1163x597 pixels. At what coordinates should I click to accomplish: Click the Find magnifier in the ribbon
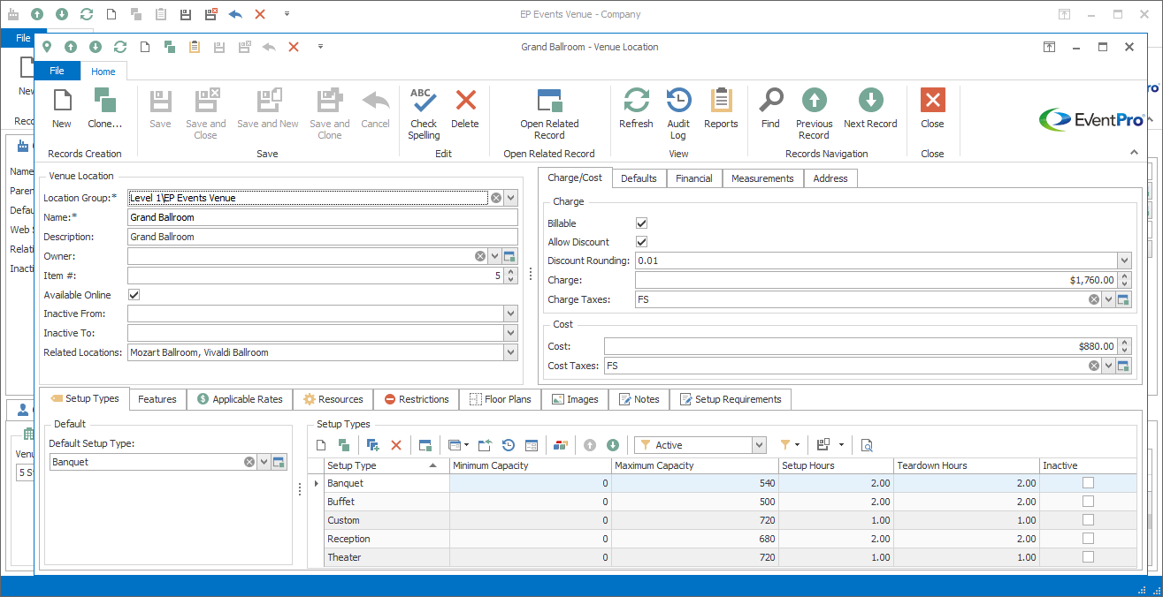770,110
